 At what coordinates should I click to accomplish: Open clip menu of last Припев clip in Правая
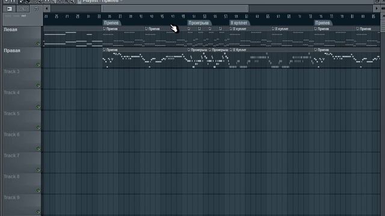315,50
